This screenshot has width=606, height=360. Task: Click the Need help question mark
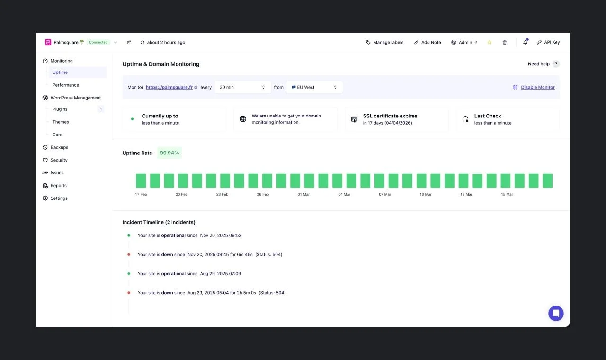(556, 64)
